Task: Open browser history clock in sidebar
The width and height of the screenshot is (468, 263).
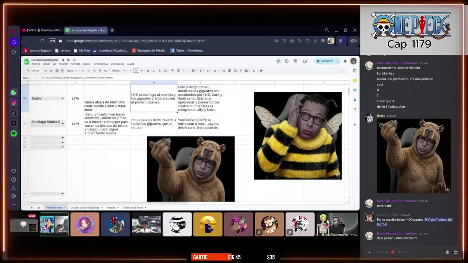Action: pos(14,179)
